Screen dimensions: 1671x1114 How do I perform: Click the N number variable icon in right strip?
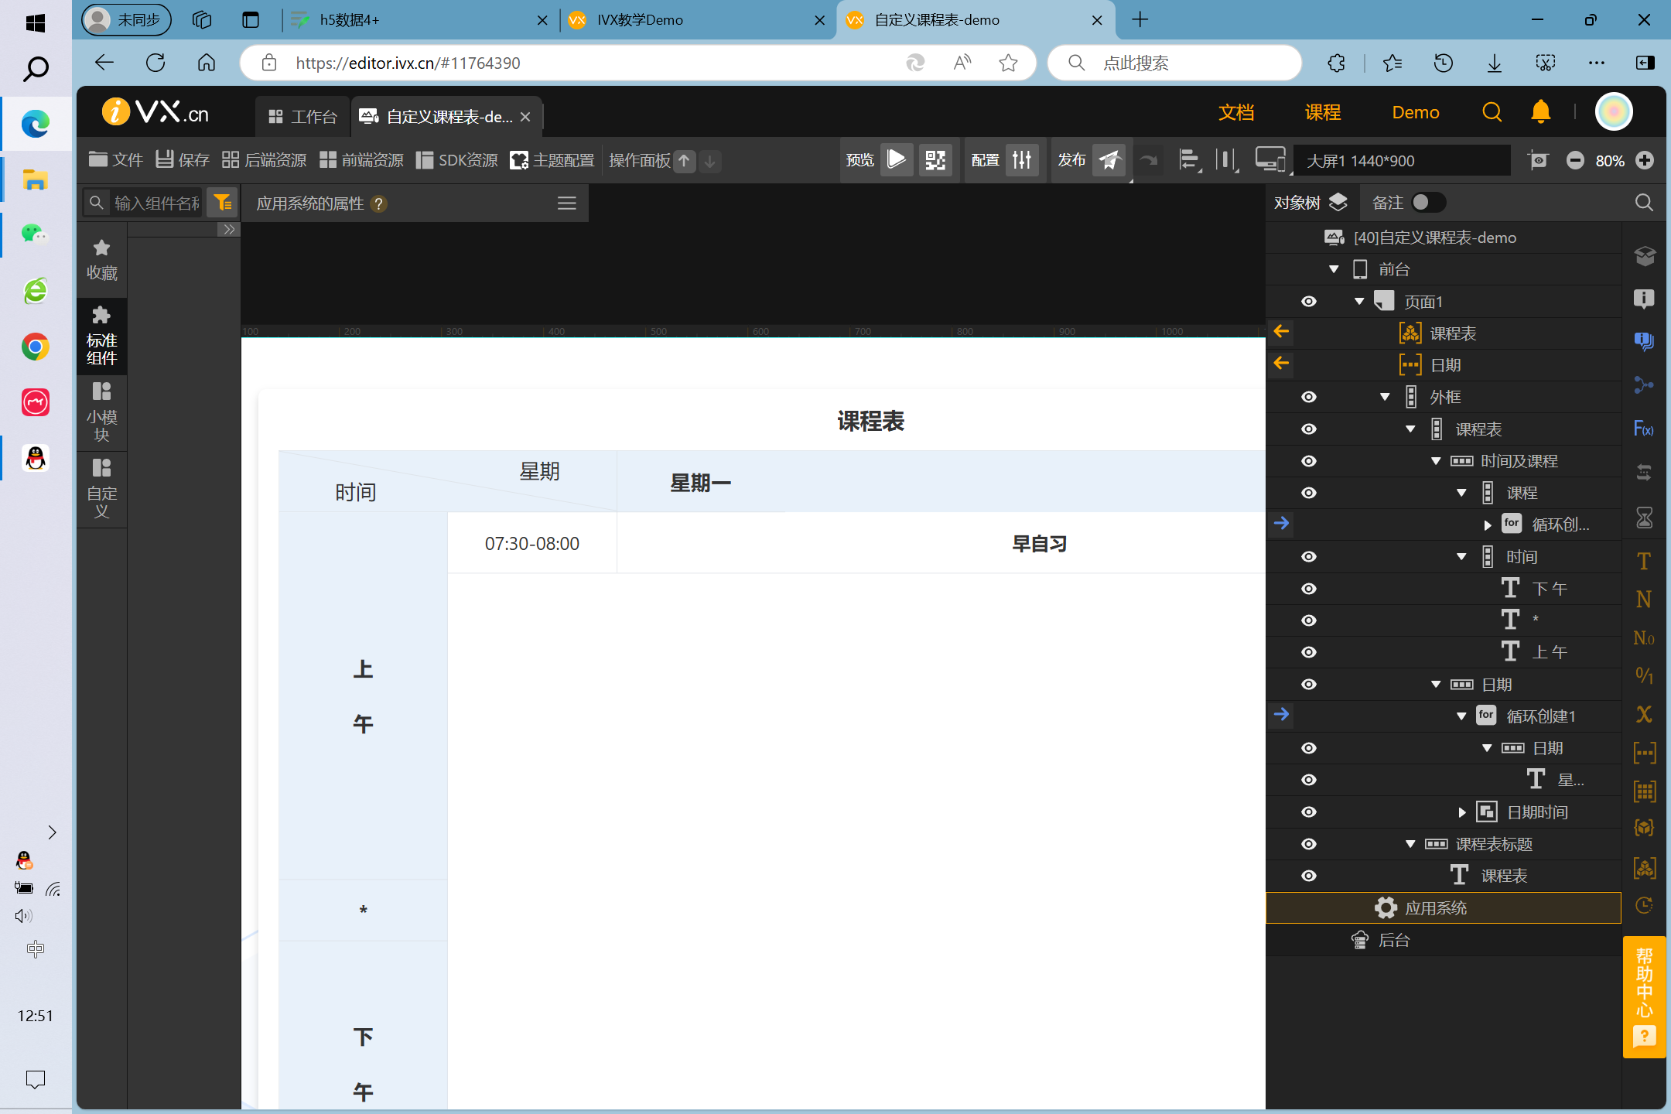coord(1644,600)
